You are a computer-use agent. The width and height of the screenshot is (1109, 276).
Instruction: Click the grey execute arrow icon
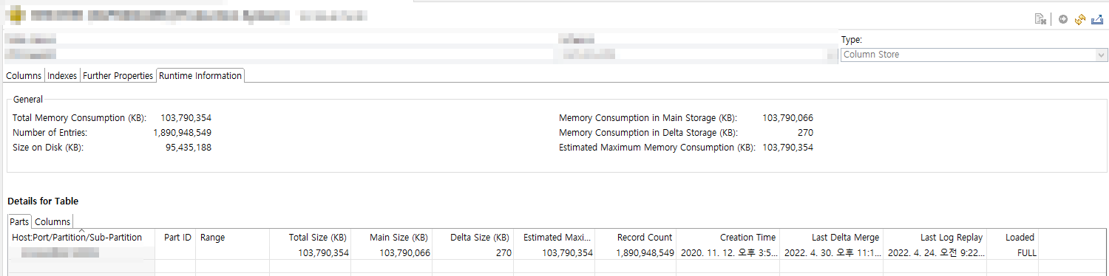(x=1063, y=19)
